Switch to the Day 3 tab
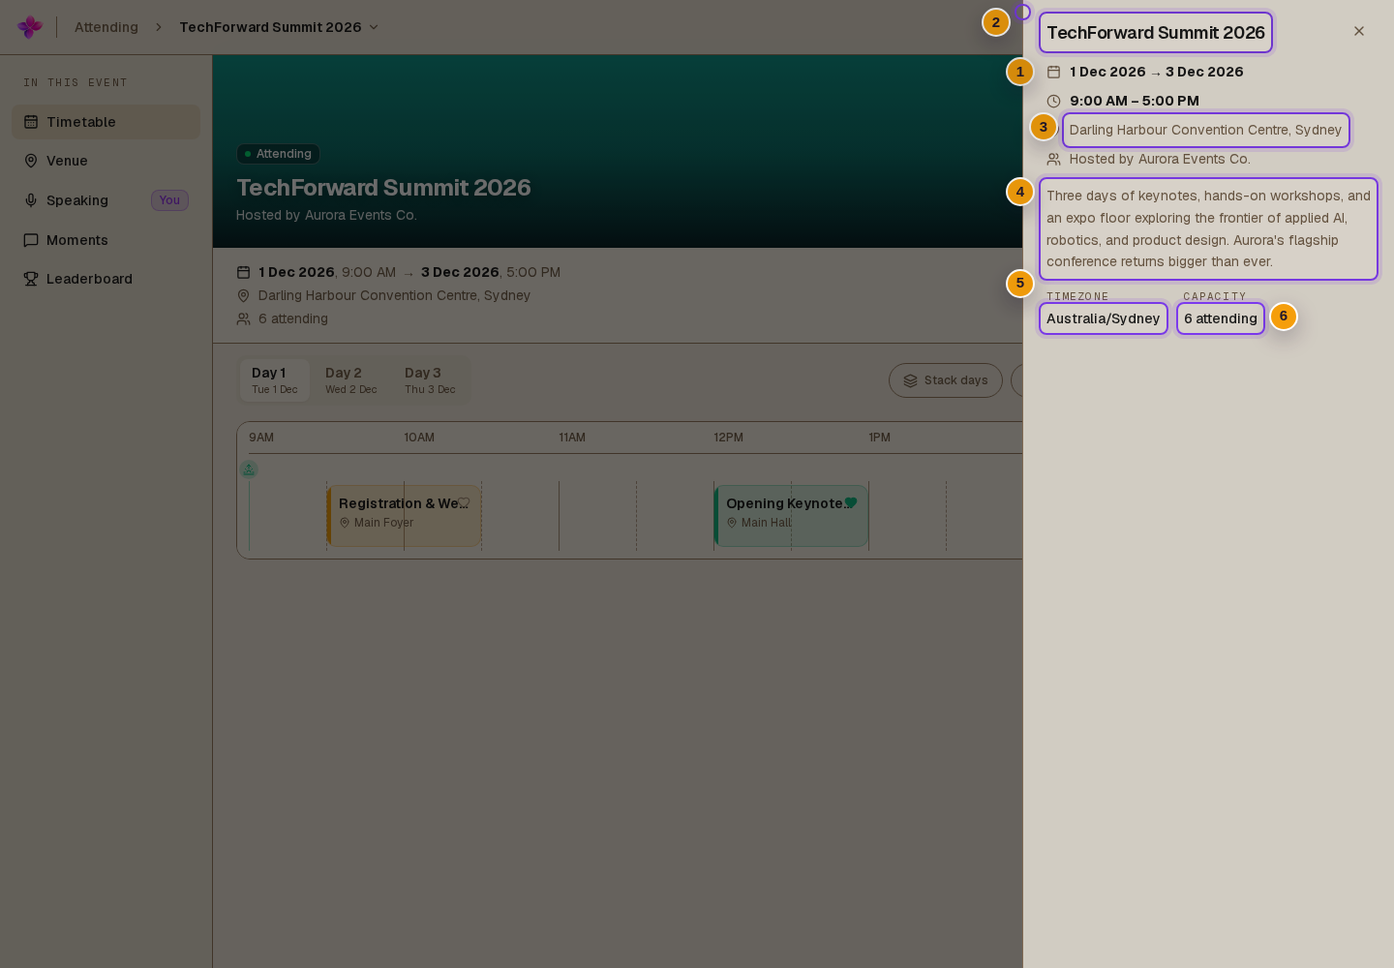Viewport: 1394px width, 968px height. [430, 380]
